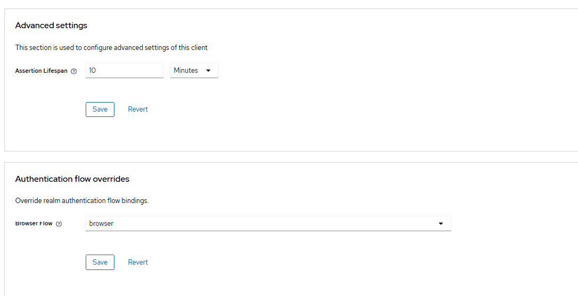The height and width of the screenshot is (296, 578).
Task: Revert changes in Advanced settings
Action: tap(138, 109)
